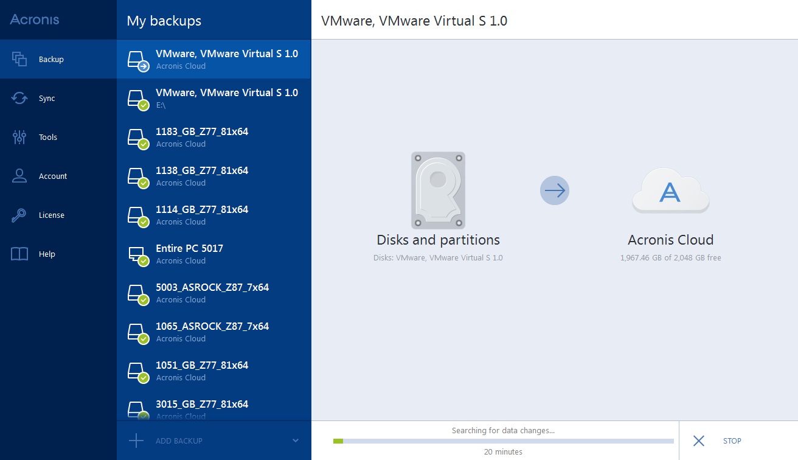Go to the Account tab label
The image size is (798, 460).
(x=53, y=176)
